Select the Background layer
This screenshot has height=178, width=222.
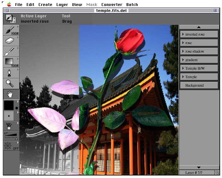click(x=199, y=85)
